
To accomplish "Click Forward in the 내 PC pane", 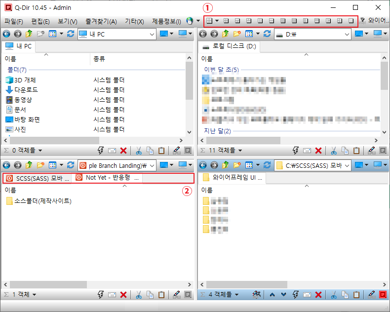I will tap(18, 34).
